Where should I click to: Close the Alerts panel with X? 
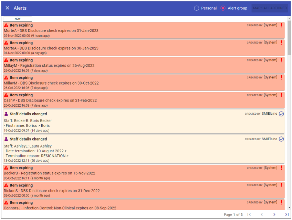[7, 8]
